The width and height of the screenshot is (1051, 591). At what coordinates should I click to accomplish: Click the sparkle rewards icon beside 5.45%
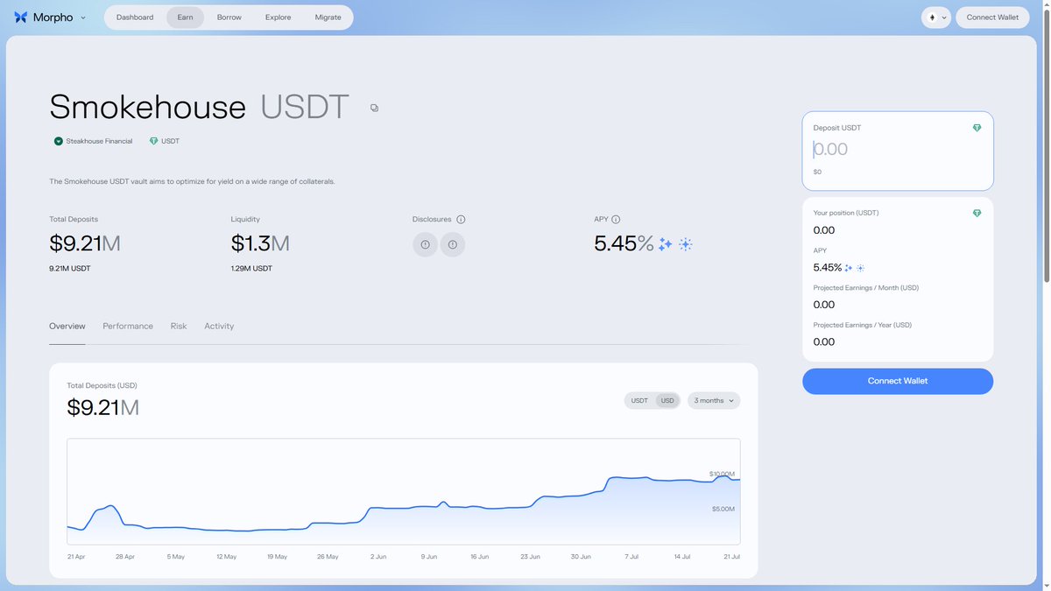pos(666,244)
